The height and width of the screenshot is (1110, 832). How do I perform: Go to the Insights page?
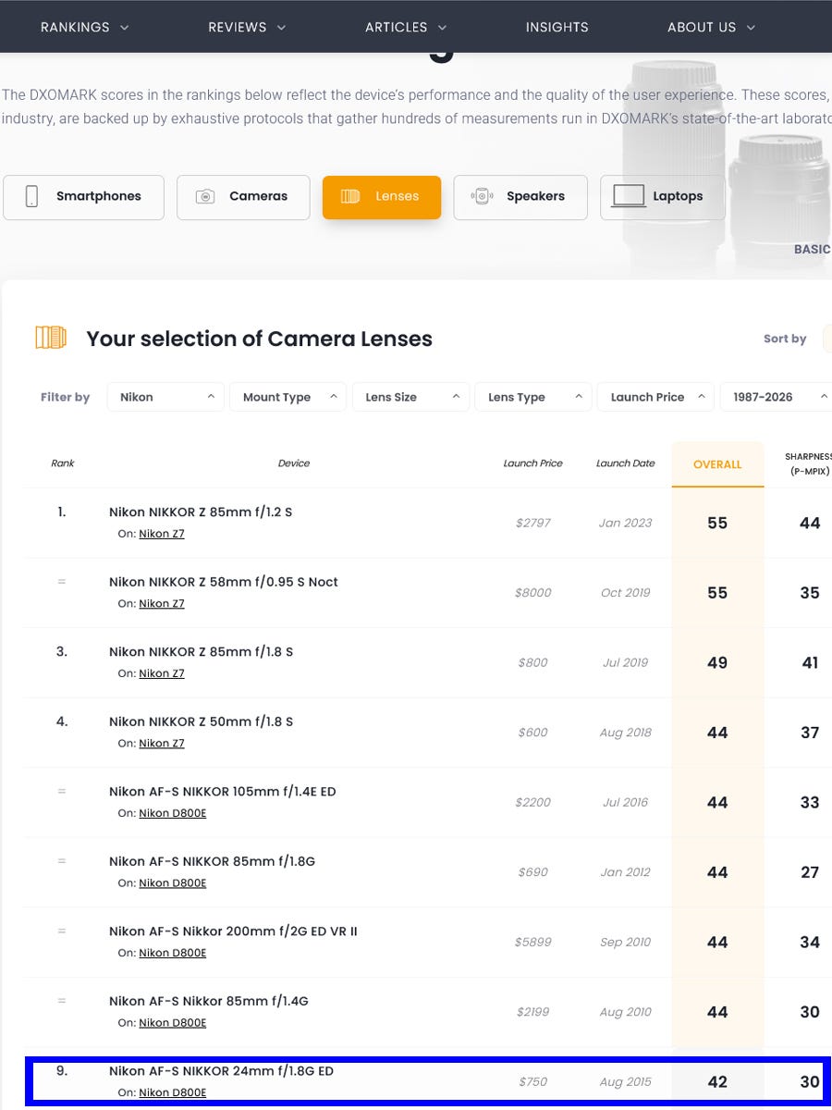557,27
